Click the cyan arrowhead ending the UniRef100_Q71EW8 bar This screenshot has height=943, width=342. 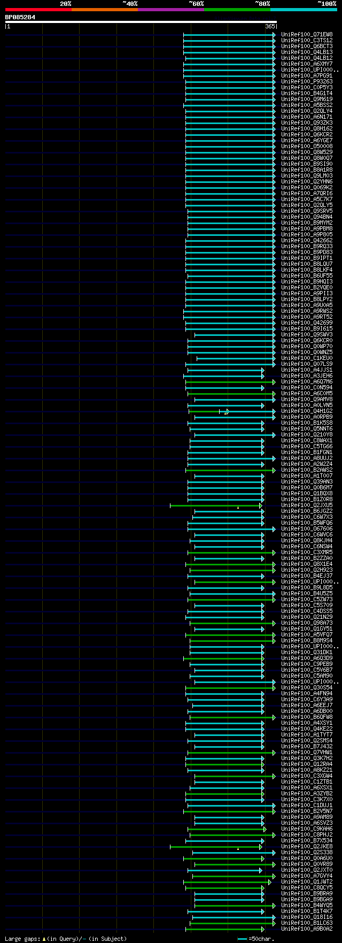click(274, 34)
